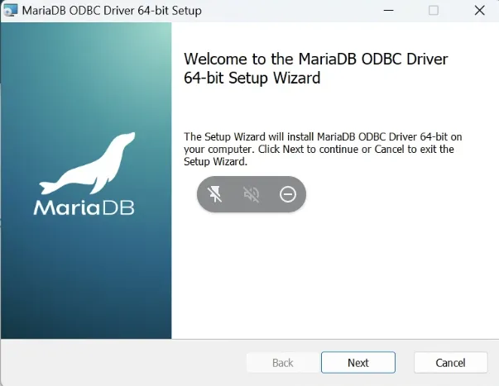Minimize the MariaDB ODBC Driver Setup window
This screenshot has width=499, height=386.
pyautogui.click(x=389, y=10)
